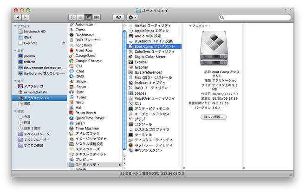Select the AppleScript エディタ icon
The height and width of the screenshot is (193, 305).
click(x=131, y=31)
